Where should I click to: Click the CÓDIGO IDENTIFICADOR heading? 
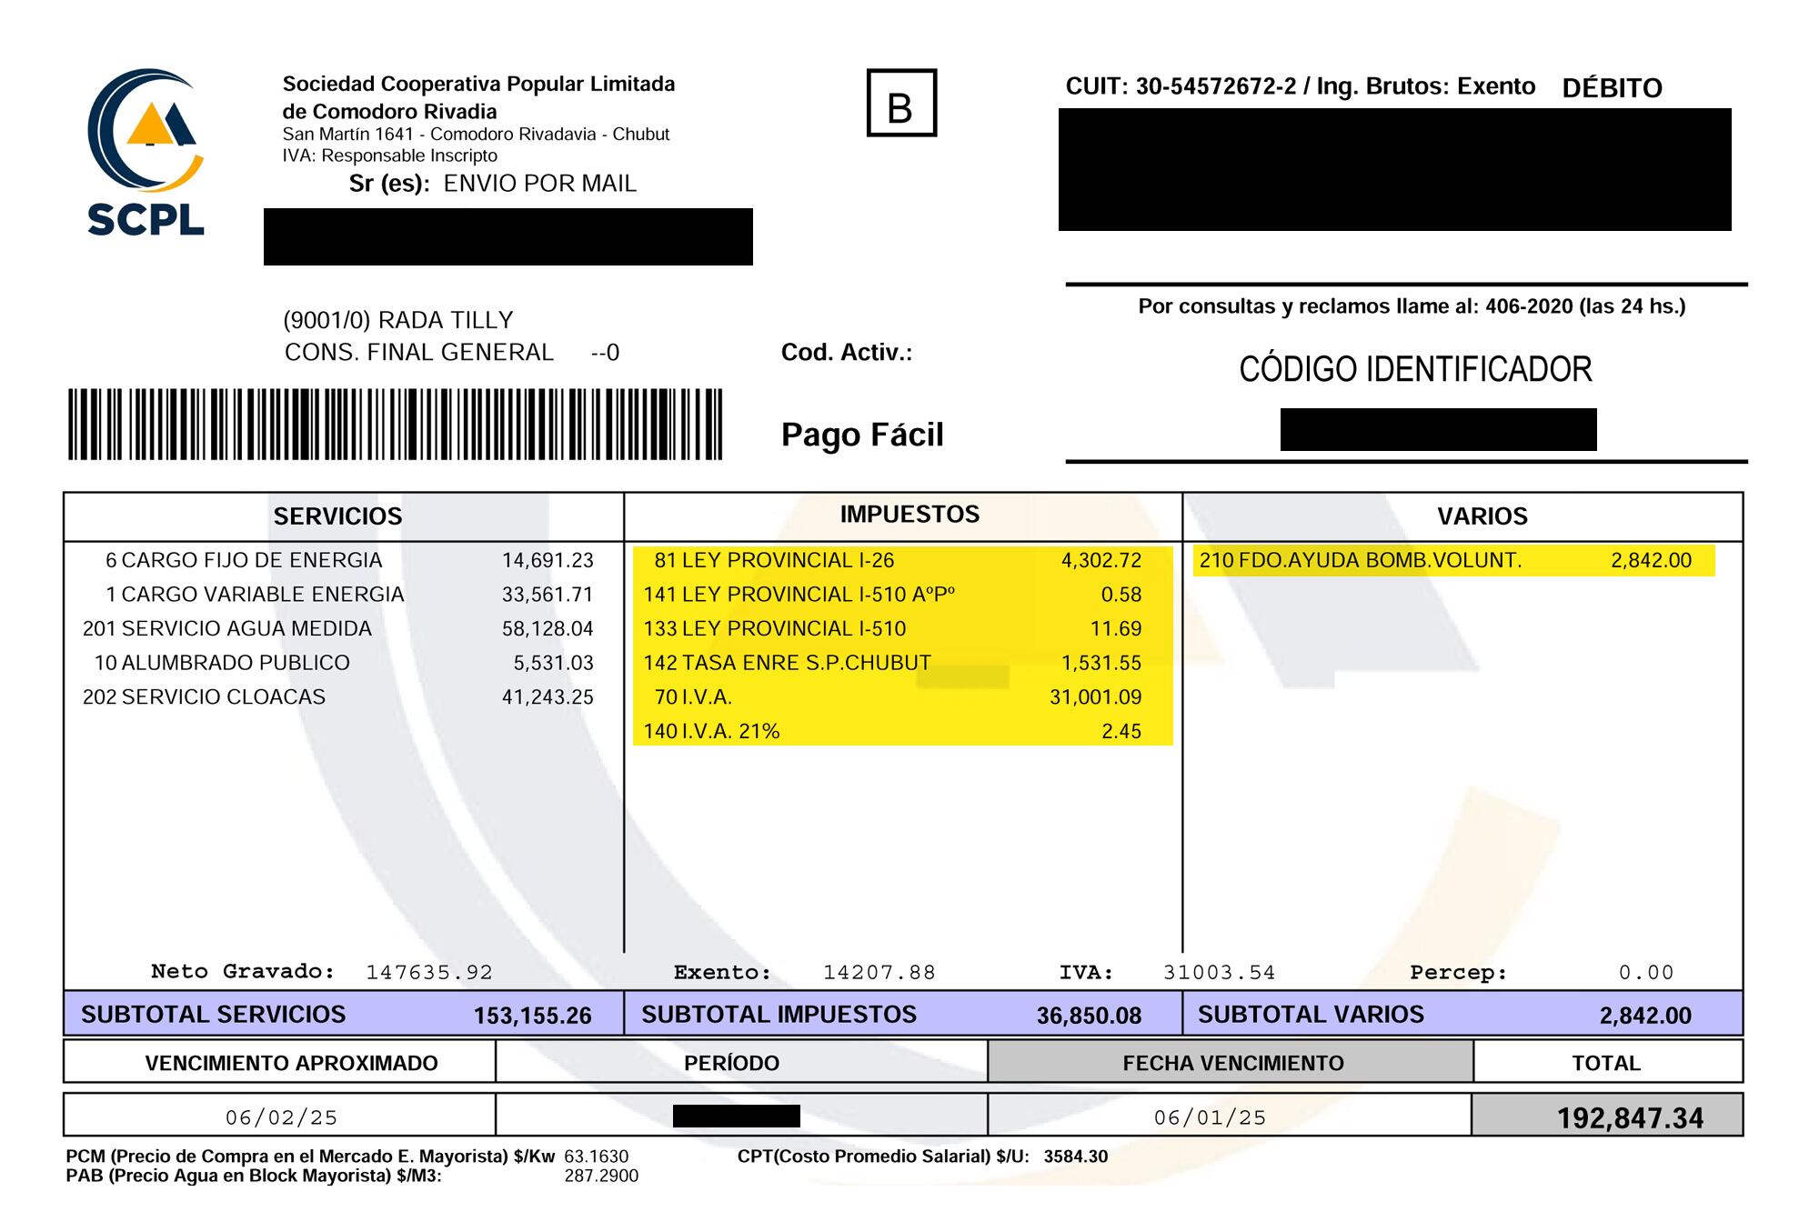1414,370
